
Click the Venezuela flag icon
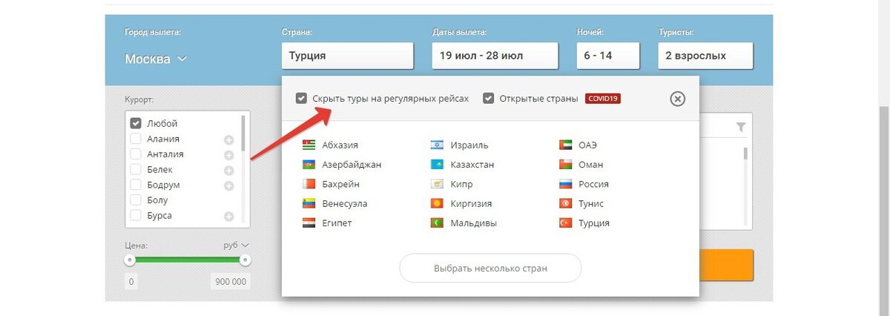309,203
